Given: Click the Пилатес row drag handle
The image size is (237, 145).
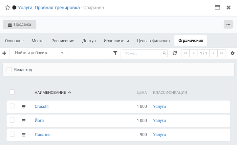Looking at the screenshot, I should [24, 135].
